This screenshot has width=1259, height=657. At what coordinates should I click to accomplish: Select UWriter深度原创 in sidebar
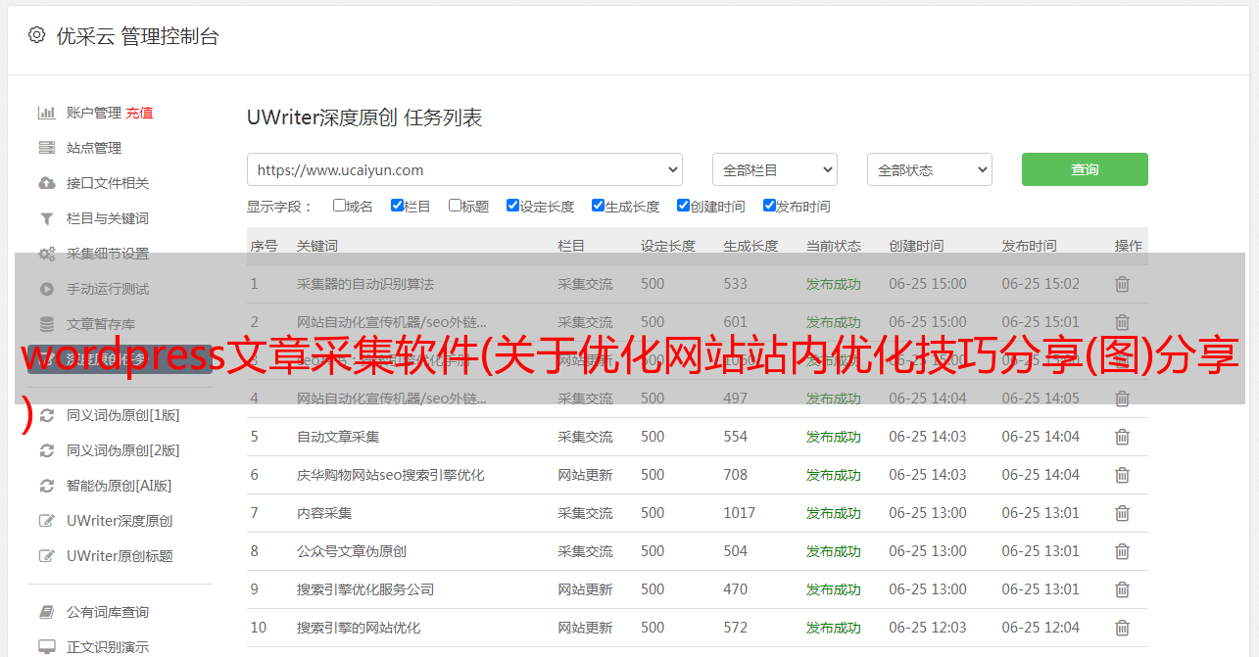coord(120,521)
